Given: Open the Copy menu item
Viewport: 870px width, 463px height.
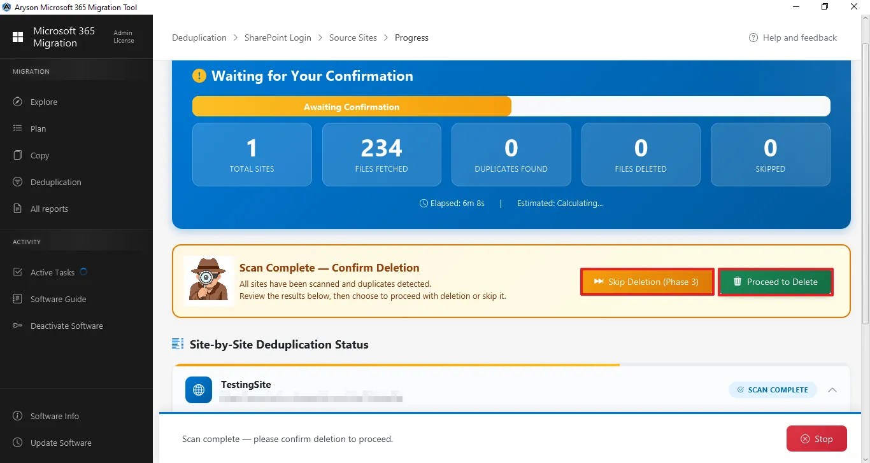Looking at the screenshot, I should [x=76, y=155].
